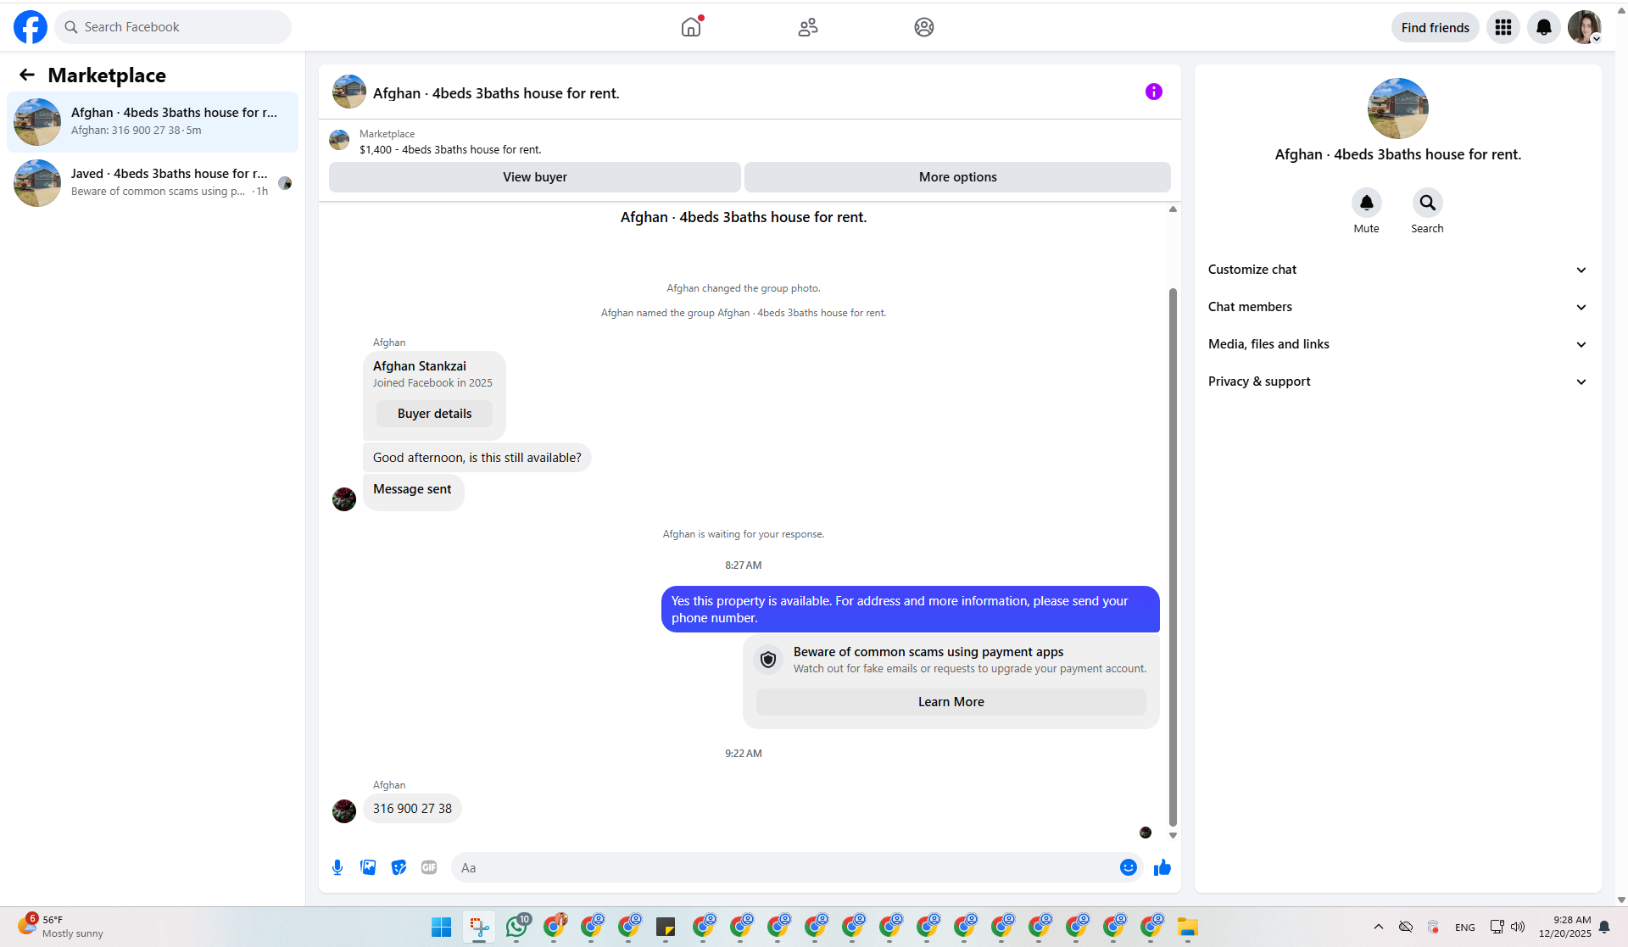1628x947 pixels.
Task: Show hidden system tray icons
Action: [x=1379, y=927]
